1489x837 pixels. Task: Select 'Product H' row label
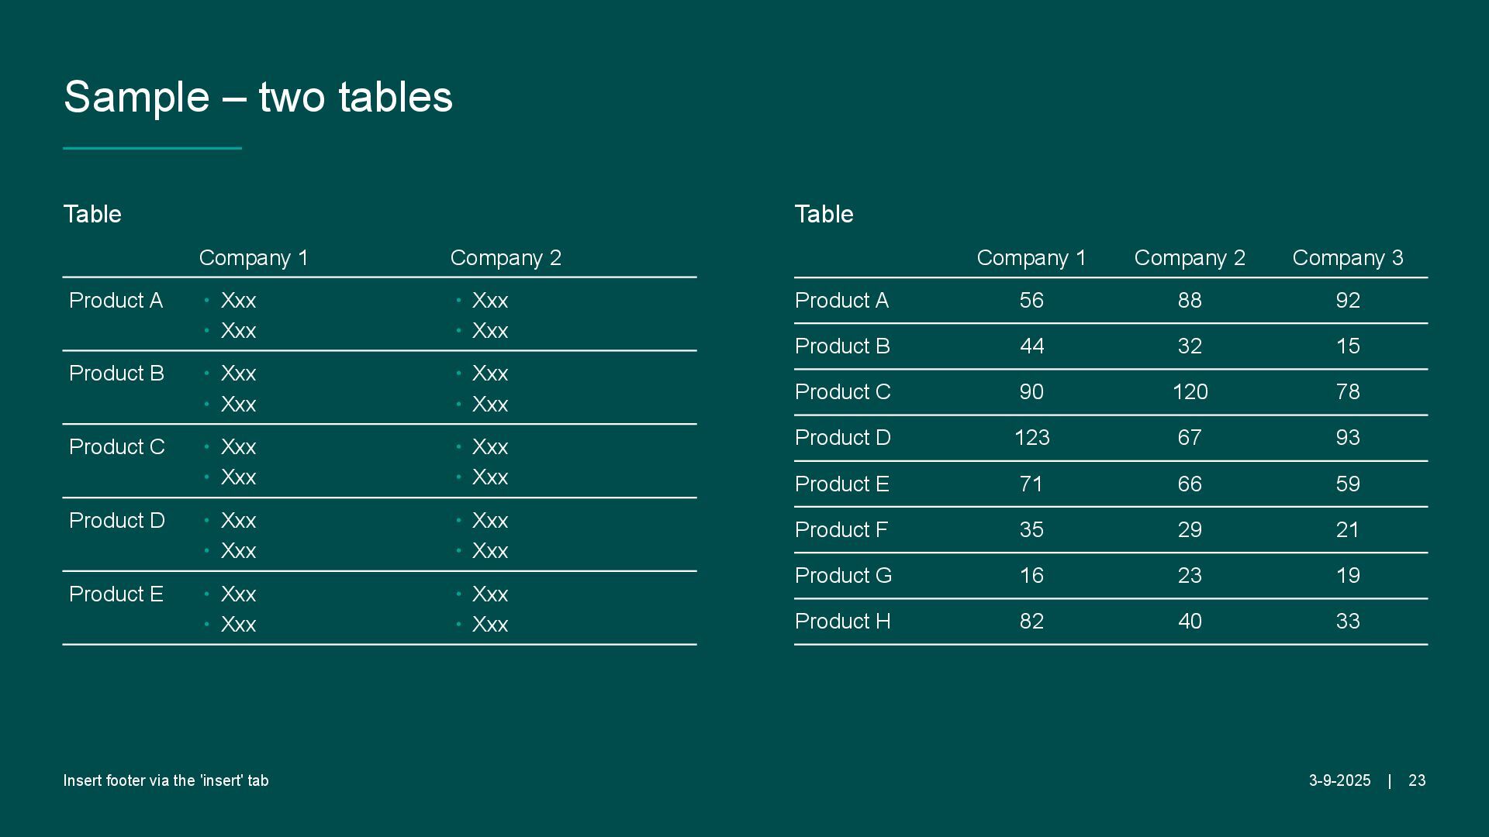click(842, 622)
